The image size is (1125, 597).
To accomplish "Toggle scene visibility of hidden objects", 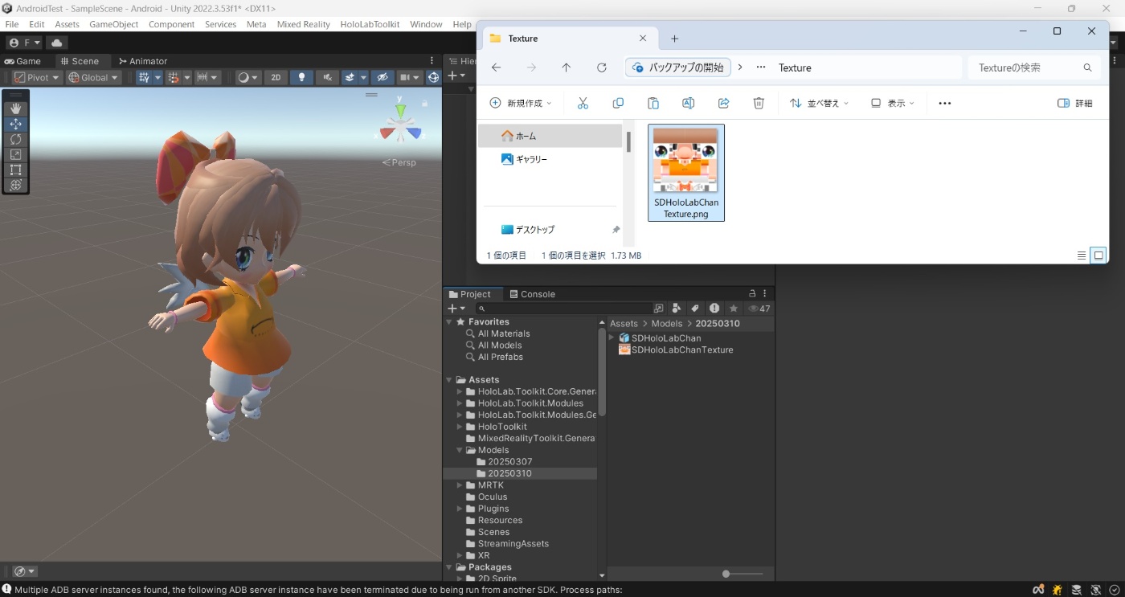I will click(x=382, y=77).
